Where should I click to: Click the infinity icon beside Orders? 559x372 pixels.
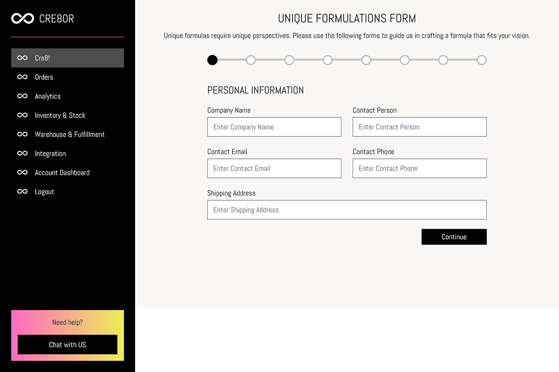(x=22, y=77)
